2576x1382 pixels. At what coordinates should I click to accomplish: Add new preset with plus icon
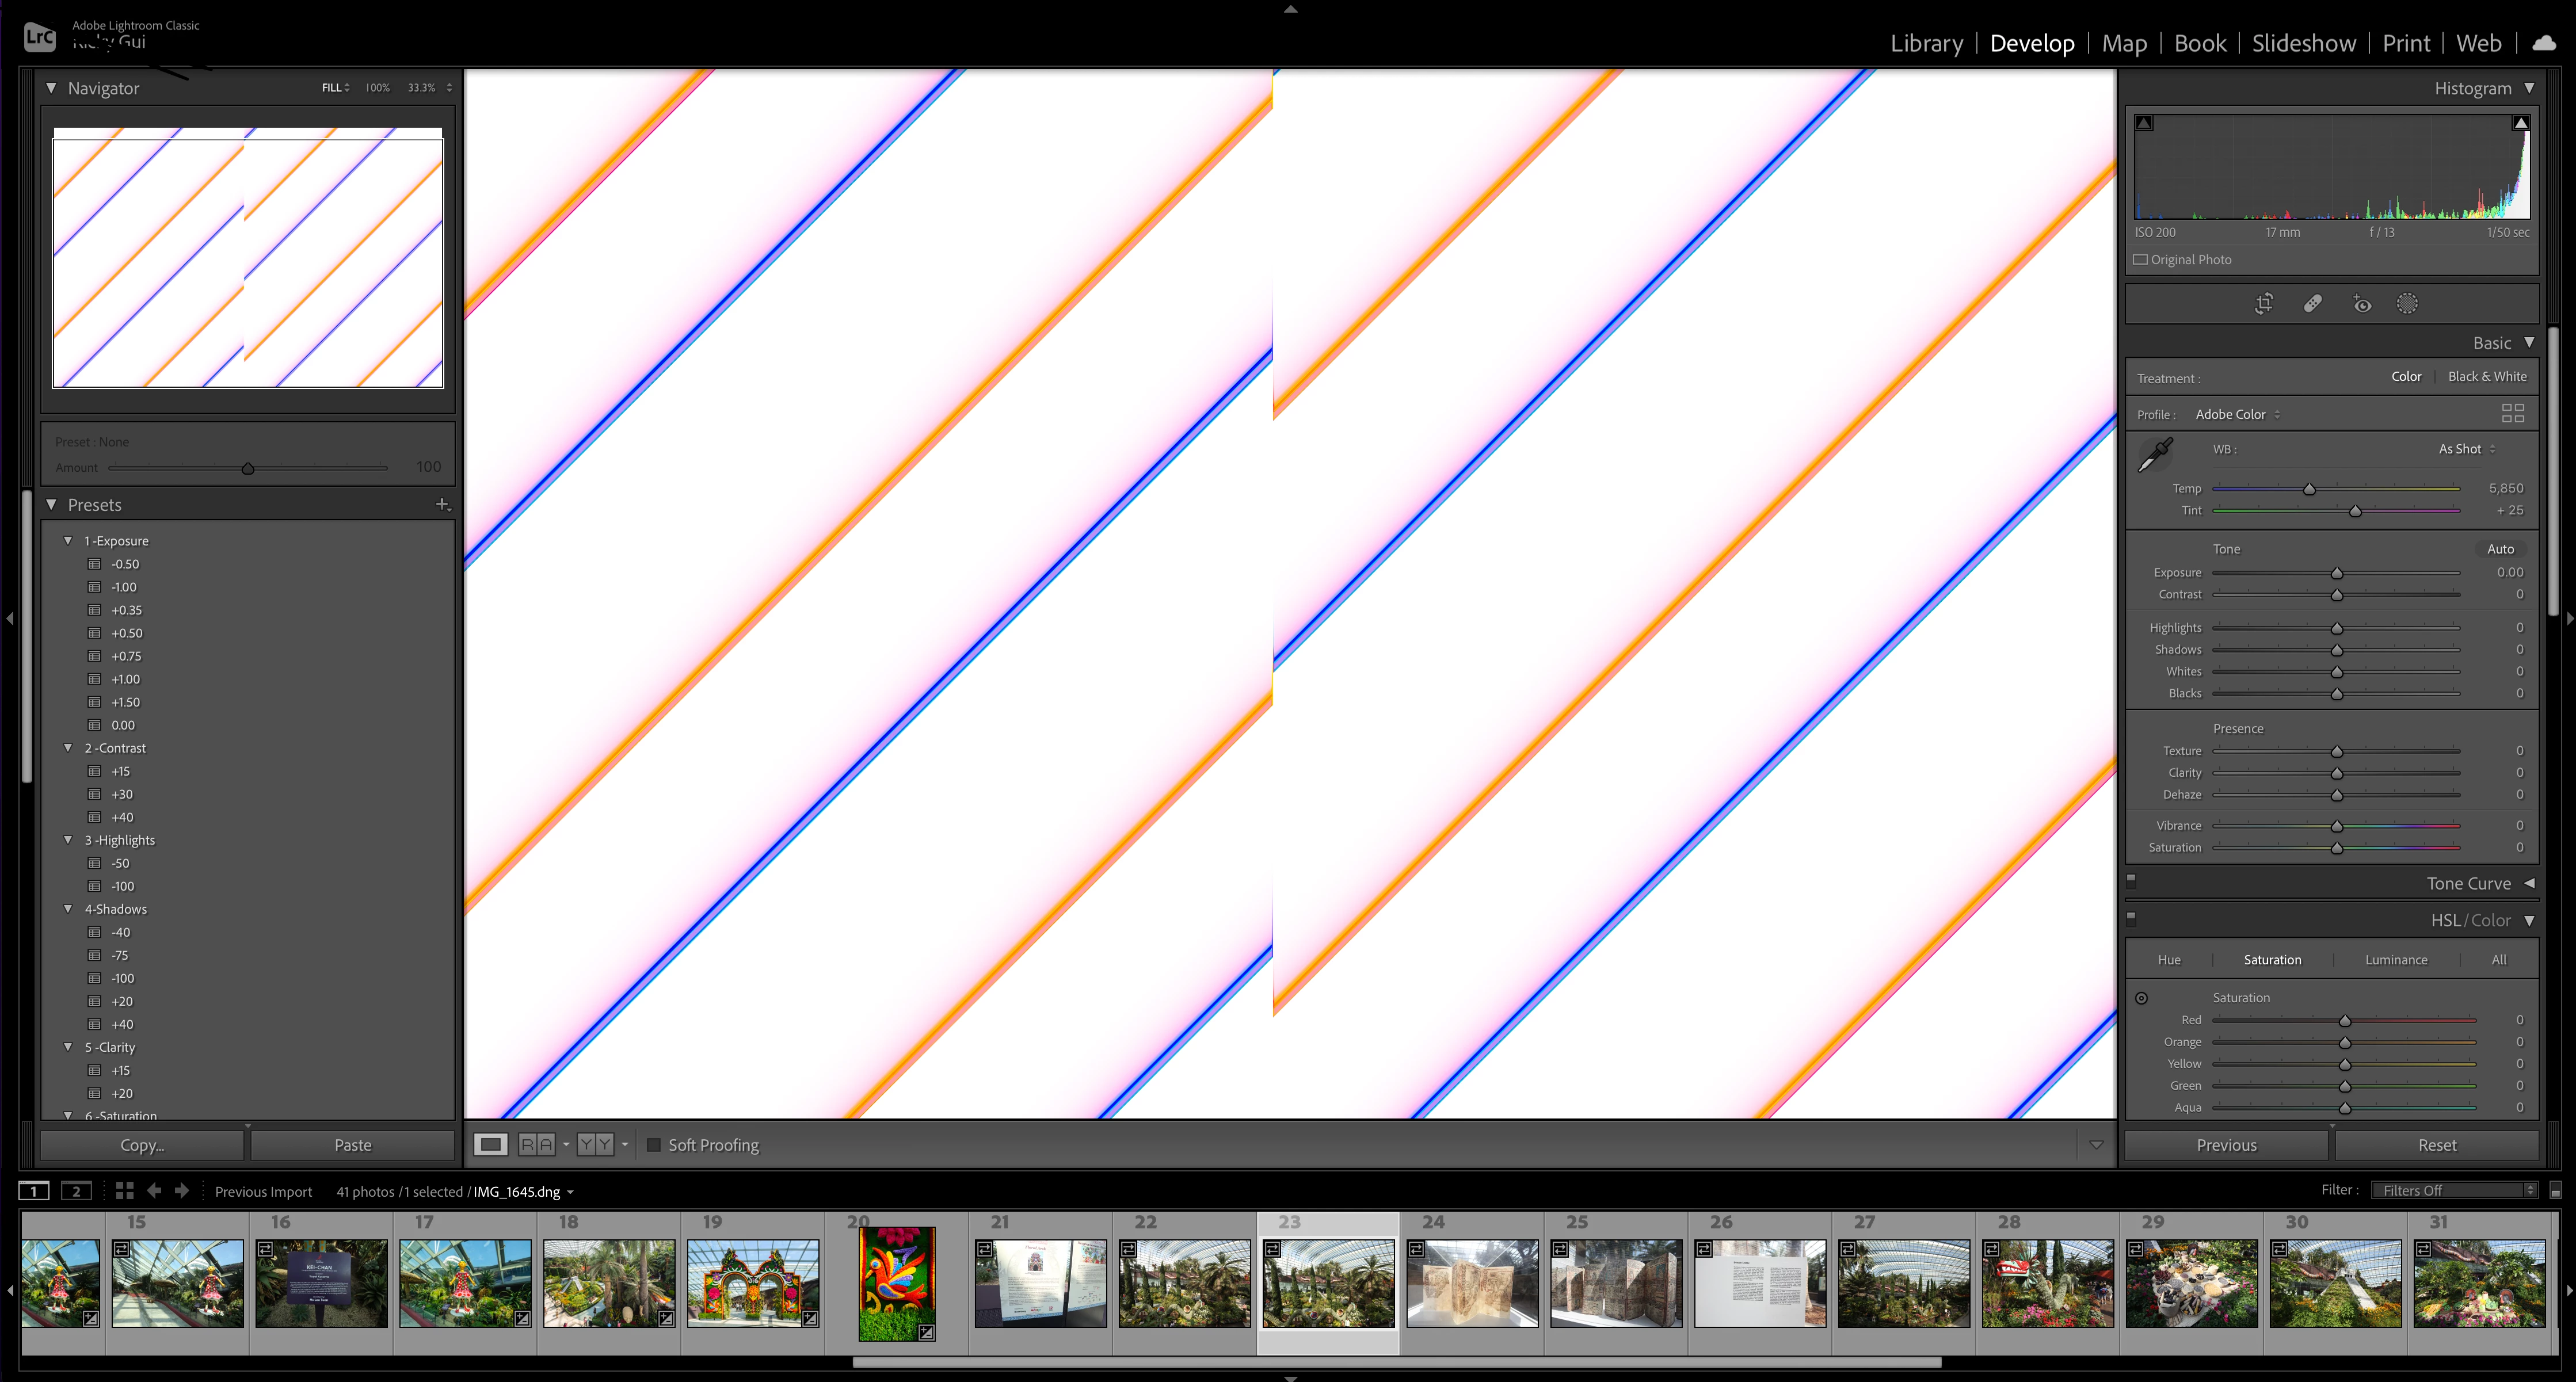[442, 505]
